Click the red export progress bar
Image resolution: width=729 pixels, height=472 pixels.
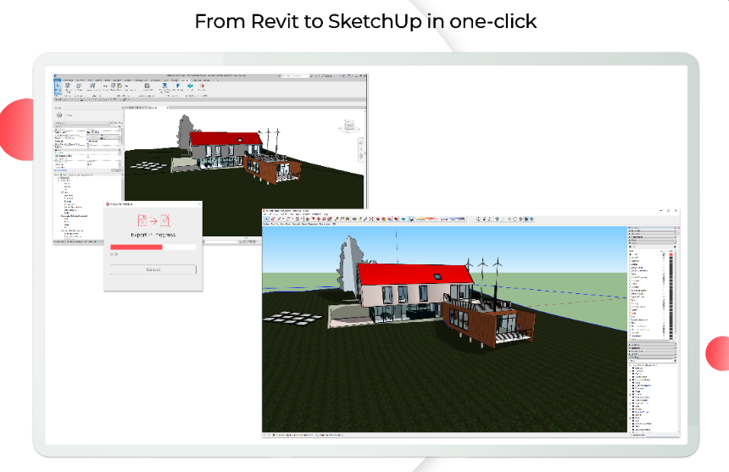click(136, 247)
